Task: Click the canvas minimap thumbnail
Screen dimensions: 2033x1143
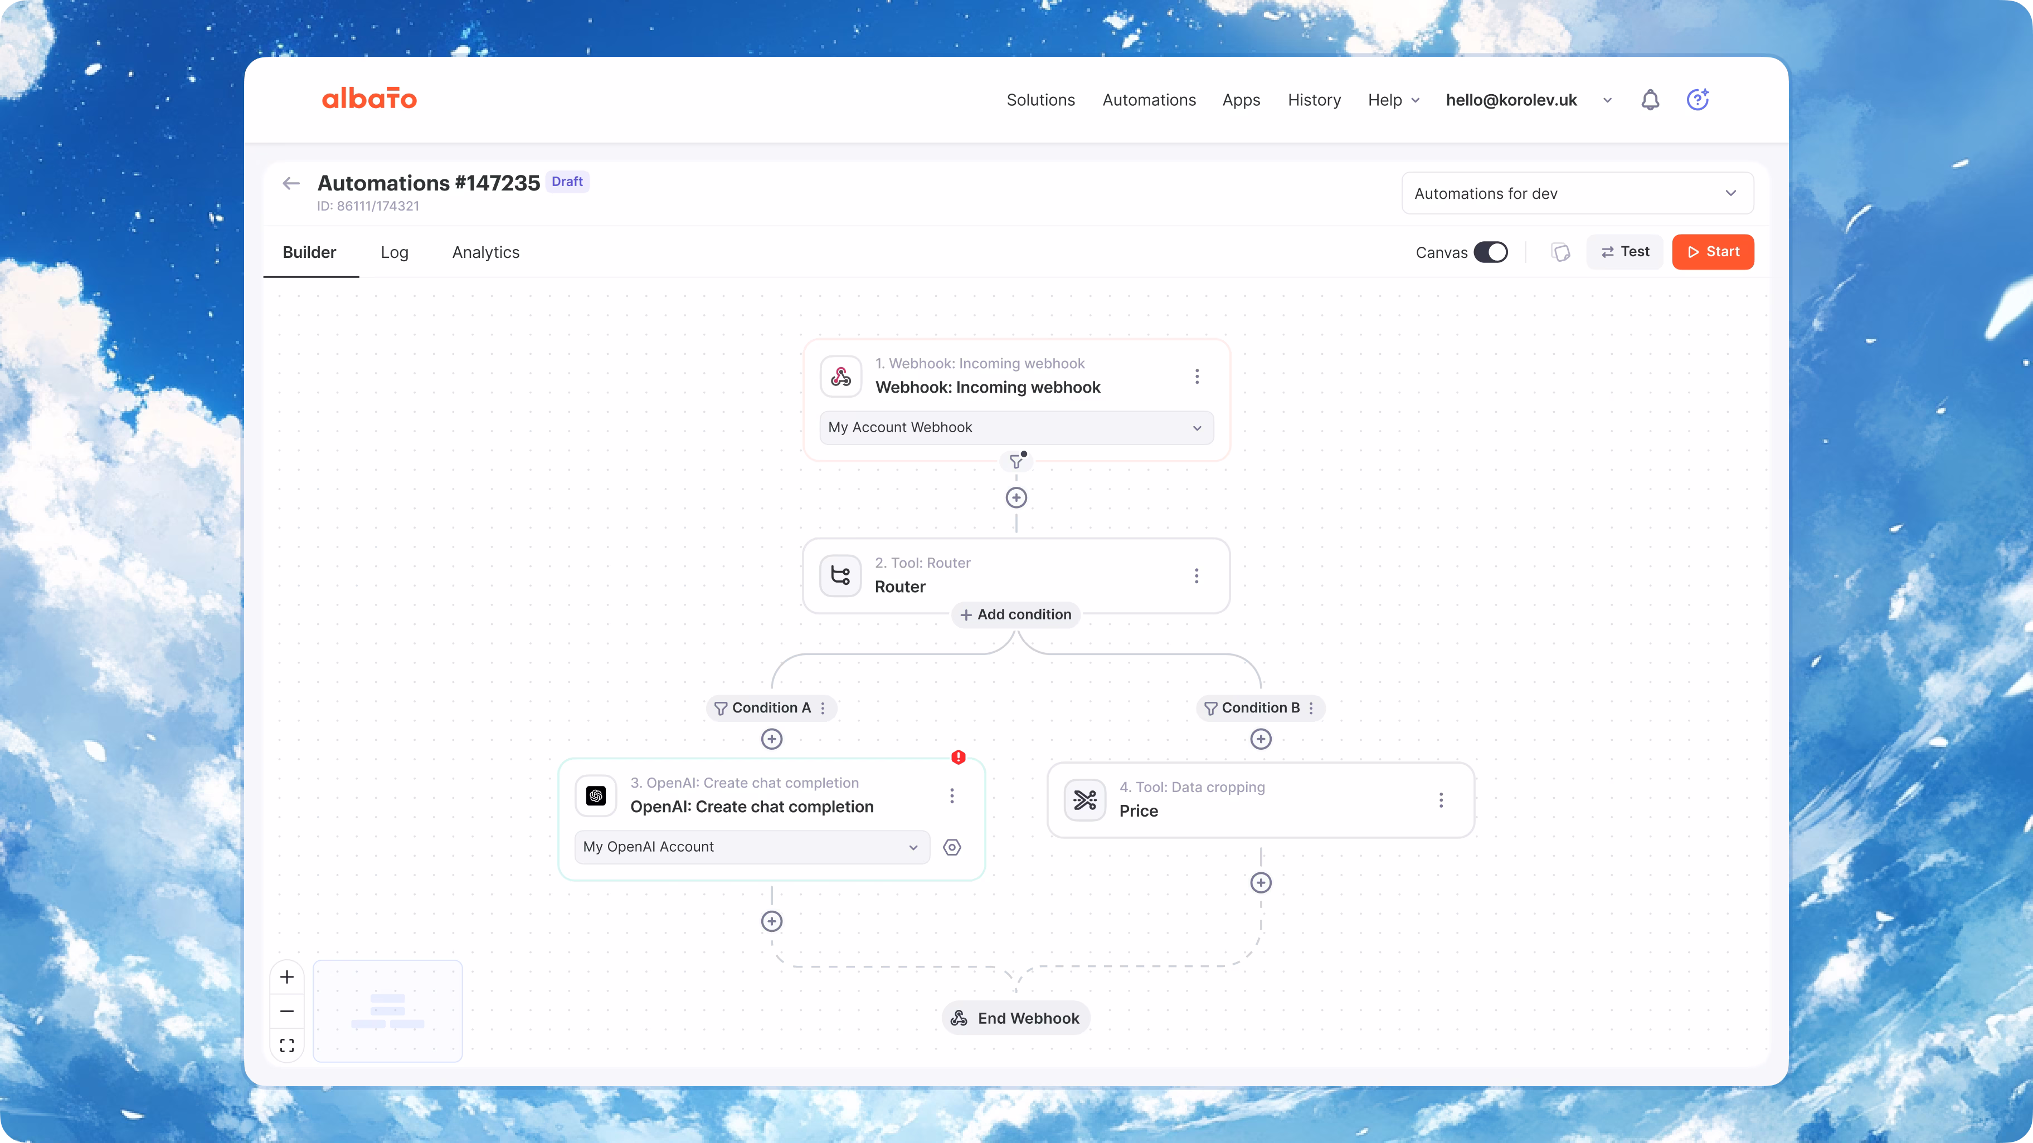Action: 387,1012
